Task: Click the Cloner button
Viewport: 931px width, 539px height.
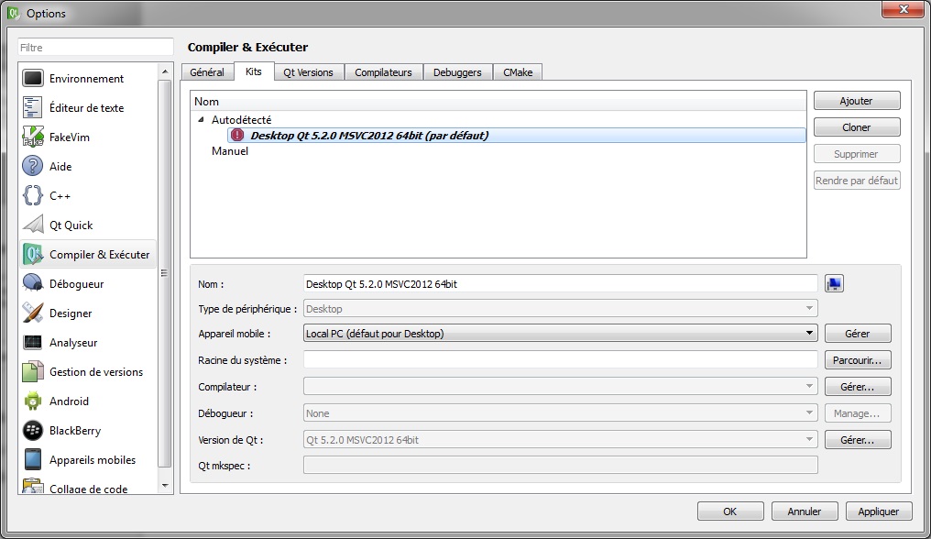Action: pyautogui.click(x=856, y=126)
